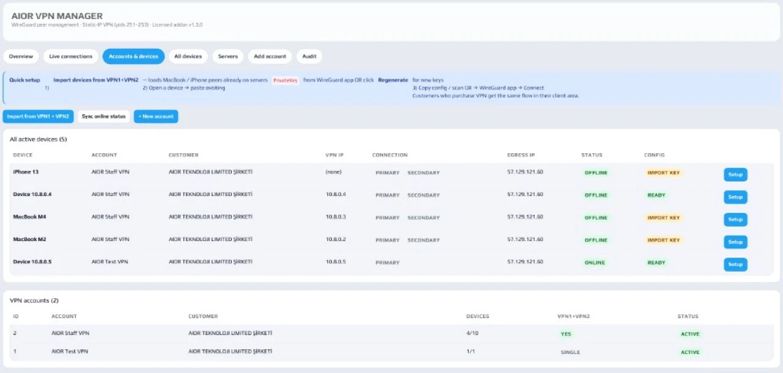Screen dimensions: 783x373
Task: View the Audit tab
Action: point(310,56)
